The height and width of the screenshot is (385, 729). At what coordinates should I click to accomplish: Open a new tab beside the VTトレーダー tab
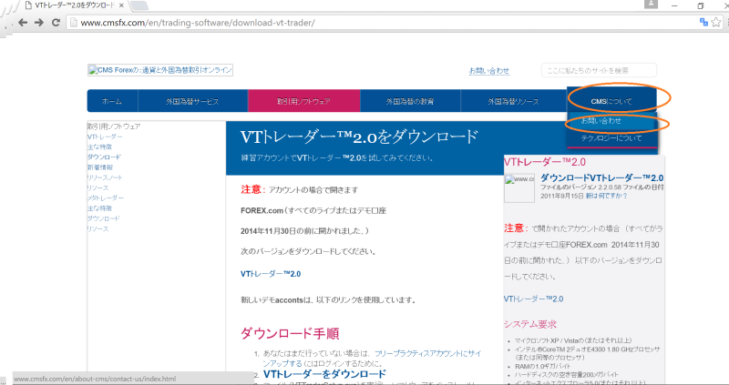[139, 5]
